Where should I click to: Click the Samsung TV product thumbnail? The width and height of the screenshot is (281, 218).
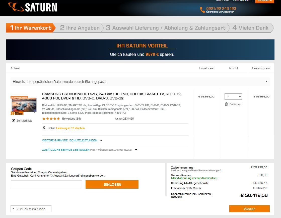[24, 105]
